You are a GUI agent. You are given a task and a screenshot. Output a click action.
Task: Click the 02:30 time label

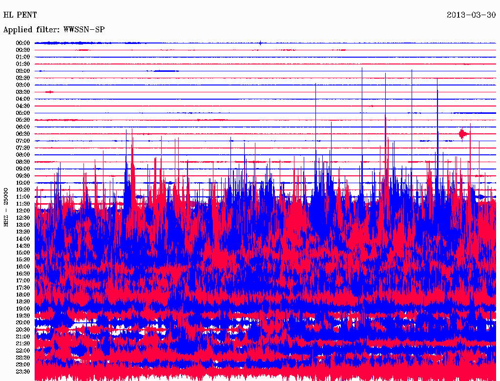22,78
